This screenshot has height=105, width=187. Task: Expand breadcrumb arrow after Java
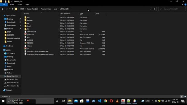click(58, 9)
